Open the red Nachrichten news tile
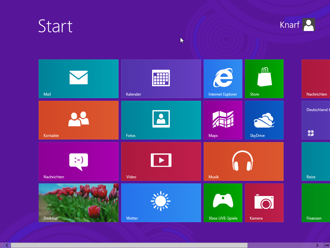 click(x=316, y=79)
